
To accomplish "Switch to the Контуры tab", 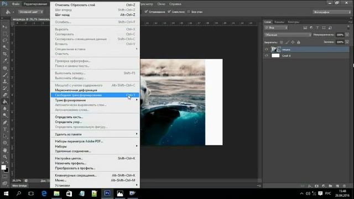I will (294, 22).
